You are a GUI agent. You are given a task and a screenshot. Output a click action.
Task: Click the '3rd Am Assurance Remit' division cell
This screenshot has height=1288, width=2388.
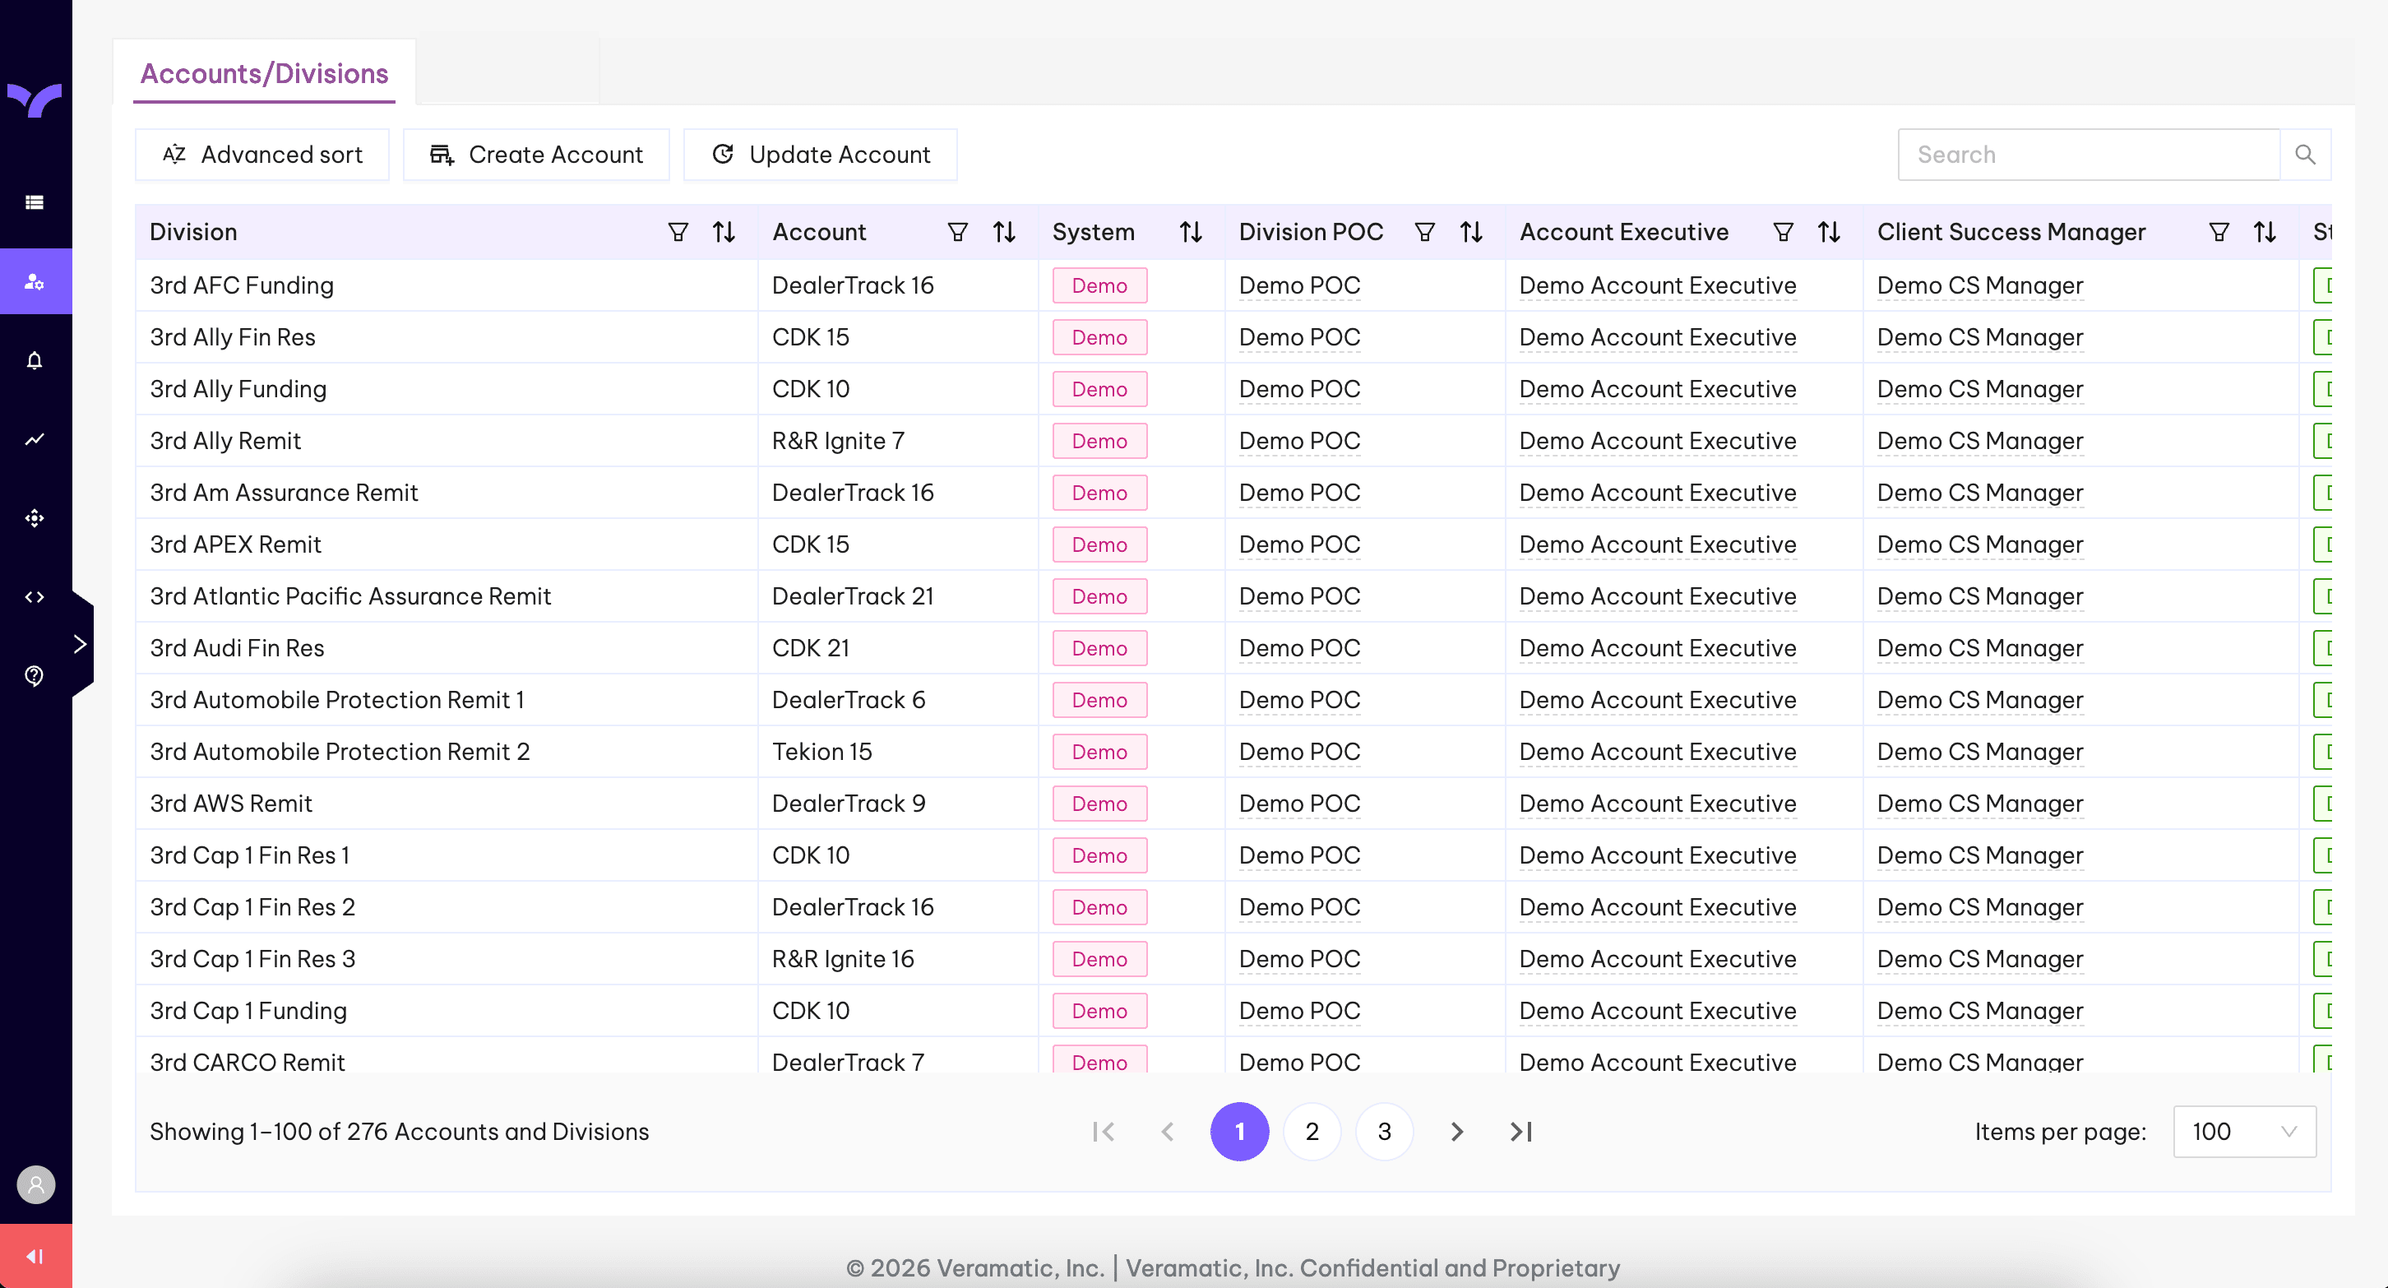[x=447, y=493]
